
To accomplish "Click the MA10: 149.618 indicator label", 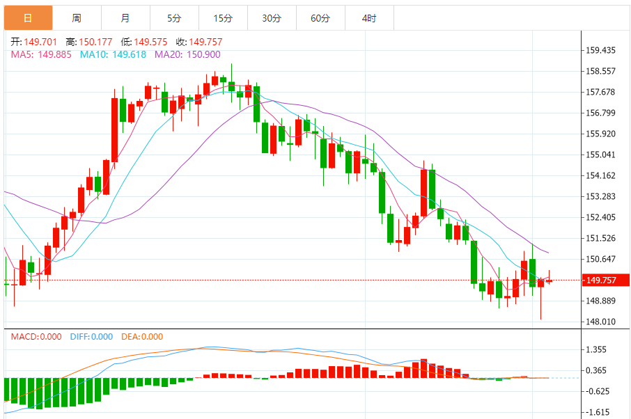I will tap(113, 54).
